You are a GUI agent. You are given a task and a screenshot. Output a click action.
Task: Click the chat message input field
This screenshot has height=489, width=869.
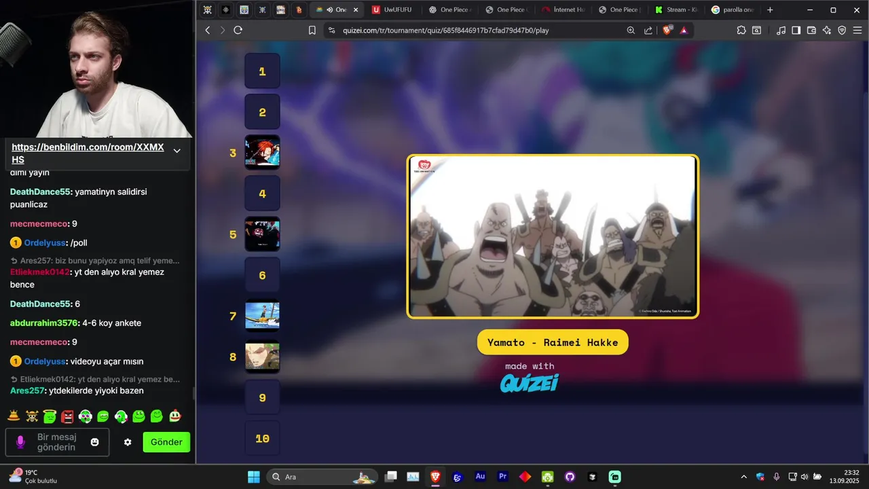point(57,442)
